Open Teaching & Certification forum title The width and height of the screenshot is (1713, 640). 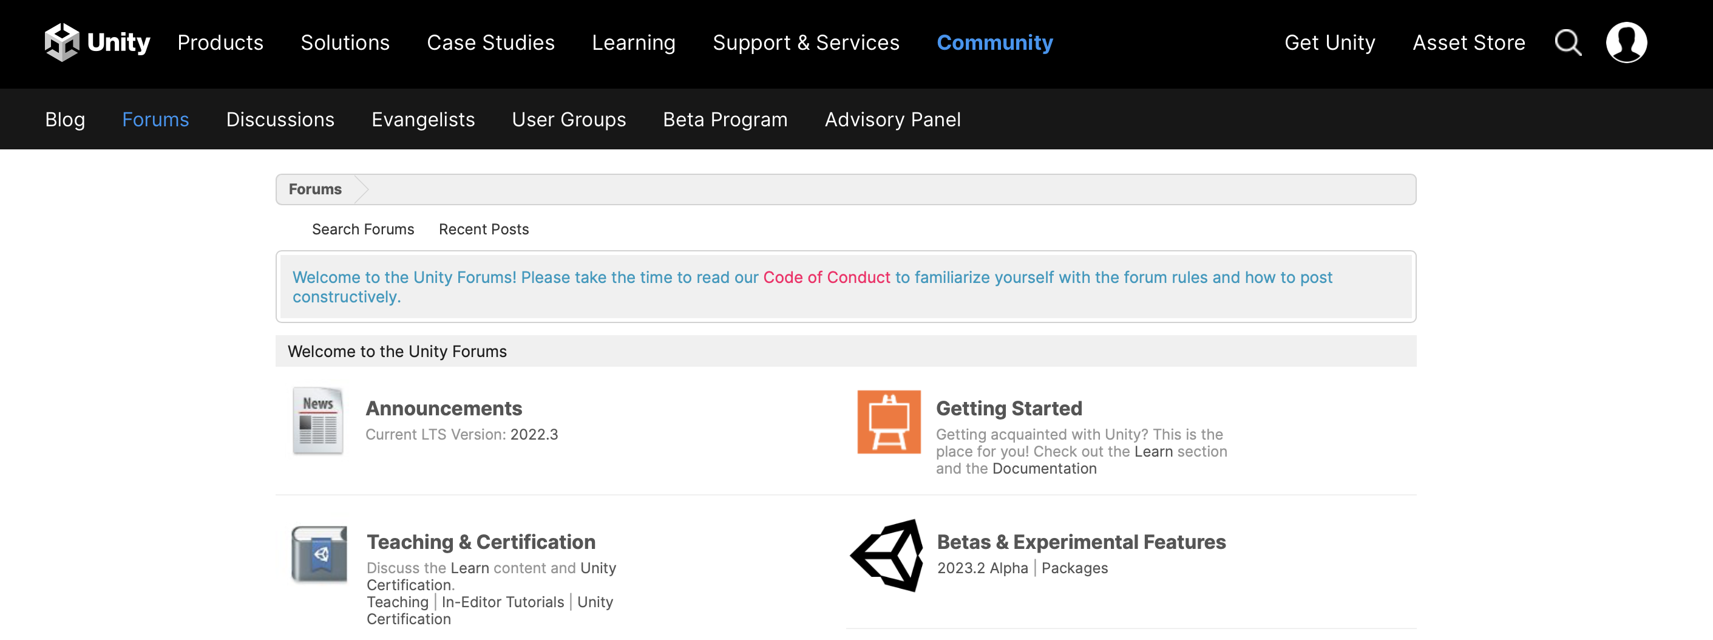tap(481, 542)
